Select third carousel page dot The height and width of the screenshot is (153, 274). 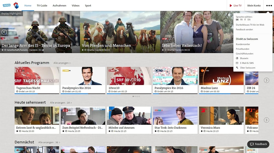pos(137,96)
